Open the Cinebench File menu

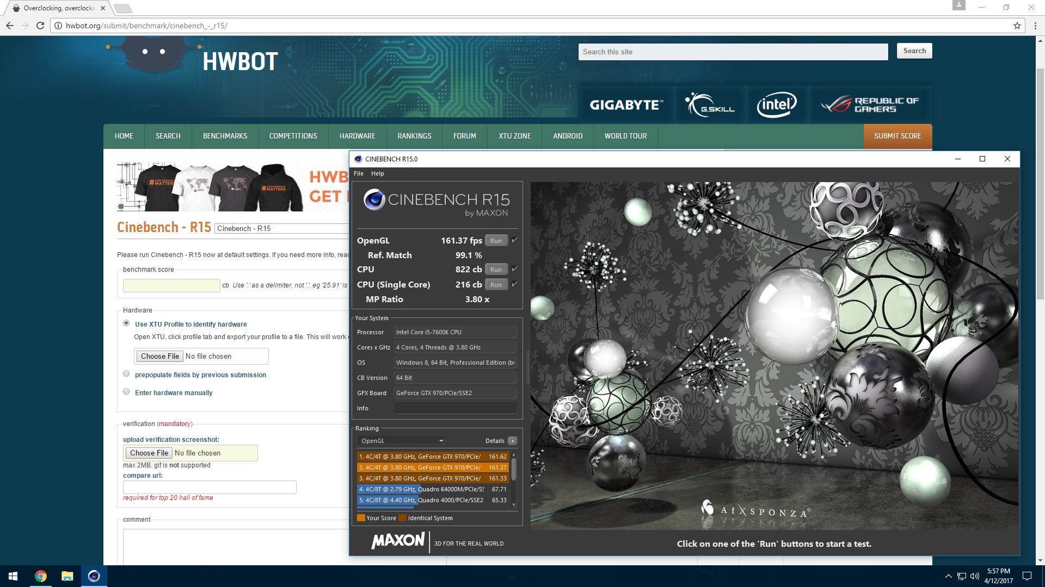point(359,173)
